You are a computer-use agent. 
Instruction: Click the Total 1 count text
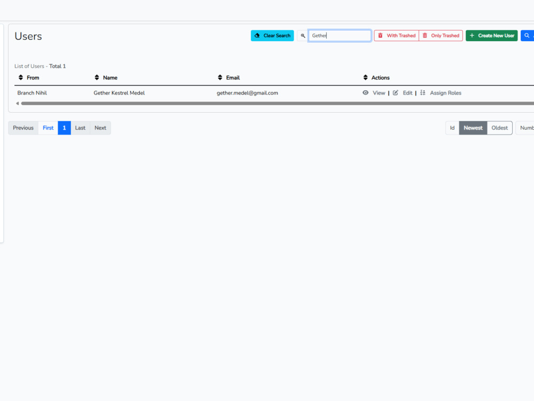57,66
